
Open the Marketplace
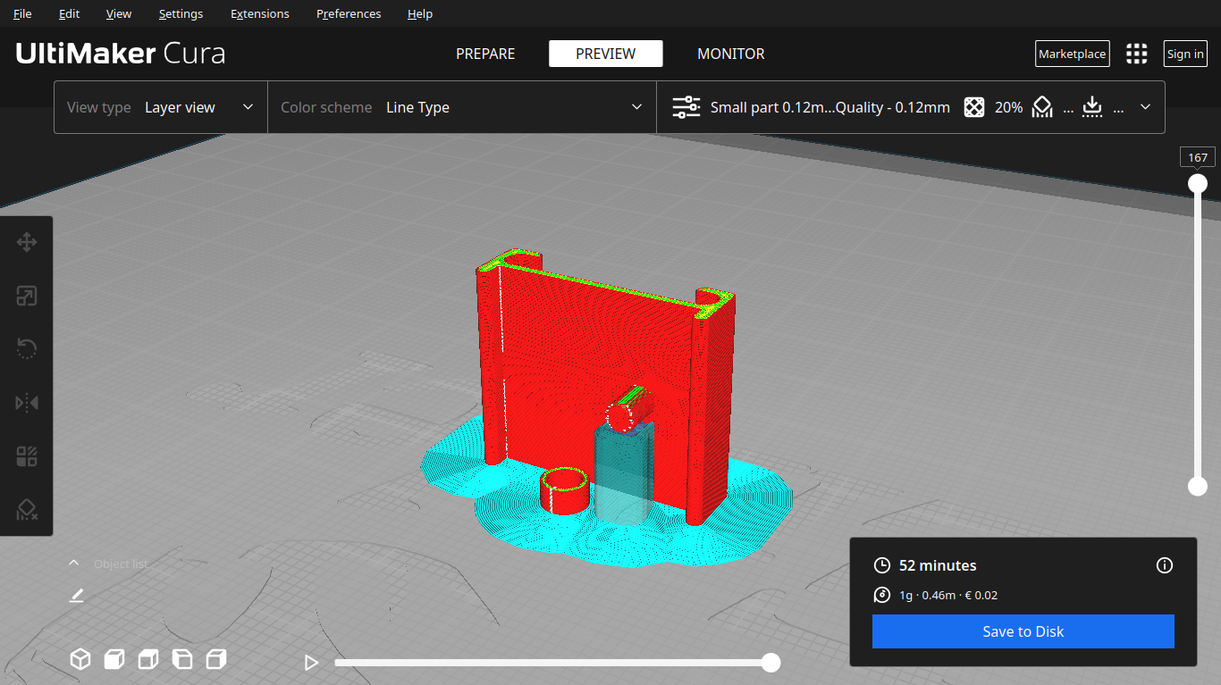point(1072,54)
